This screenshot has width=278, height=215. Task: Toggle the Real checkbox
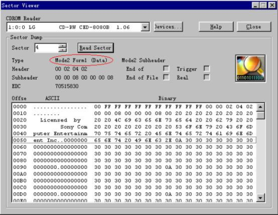coord(207,77)
